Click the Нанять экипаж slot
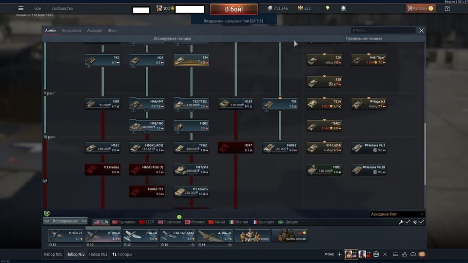The image size is (468, 263). pyautogui.click(x=290, y=236)
